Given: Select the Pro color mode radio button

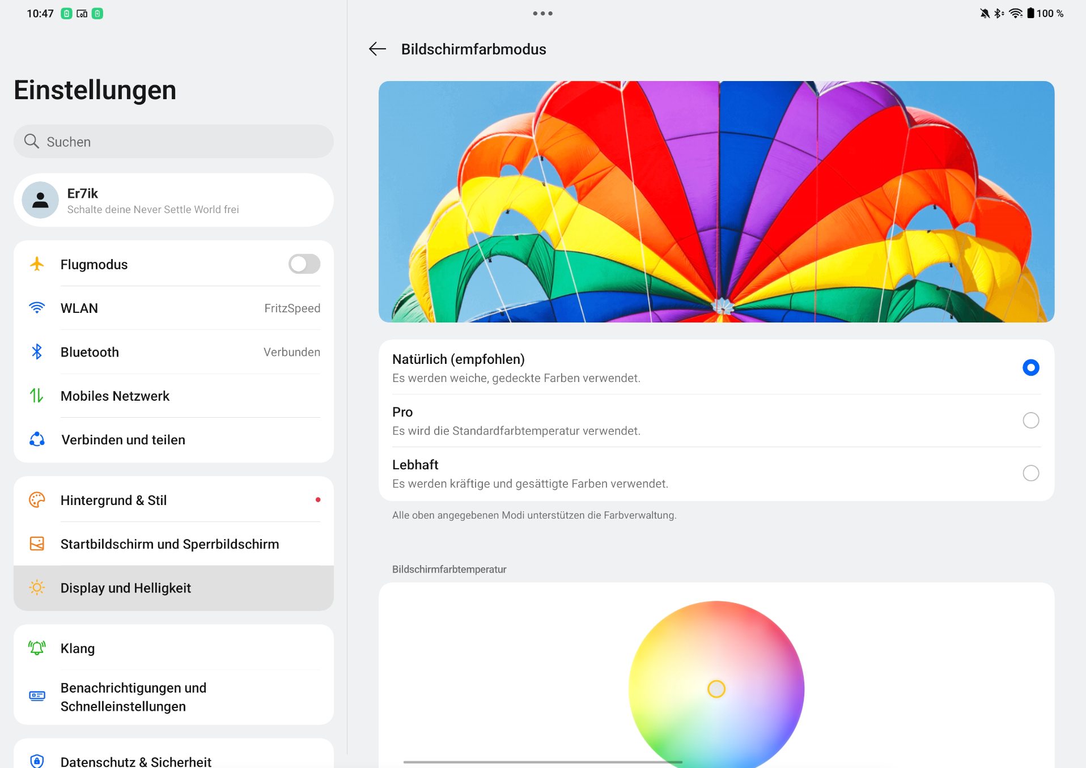Looking at the screenshot, I should [1030, 421].
